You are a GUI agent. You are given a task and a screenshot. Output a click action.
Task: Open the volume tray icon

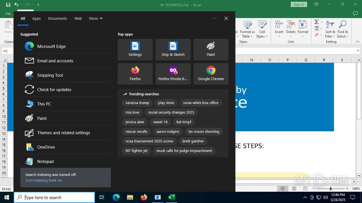pos(326,197)
